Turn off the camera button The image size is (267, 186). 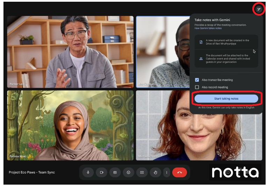101,172
